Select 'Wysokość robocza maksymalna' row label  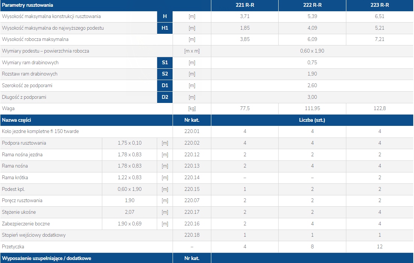tap(35, 39)
